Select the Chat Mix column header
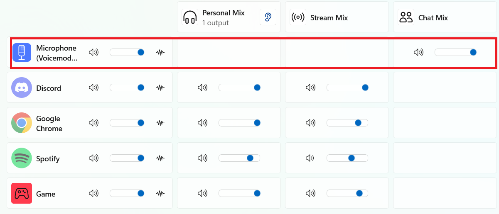This screenshot has width=499, height=214. coord(433,18)
